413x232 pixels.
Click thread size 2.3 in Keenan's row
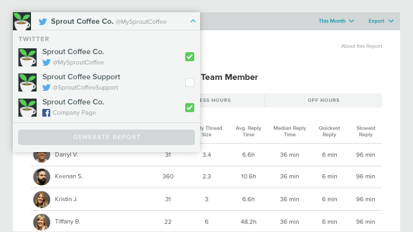206,176
